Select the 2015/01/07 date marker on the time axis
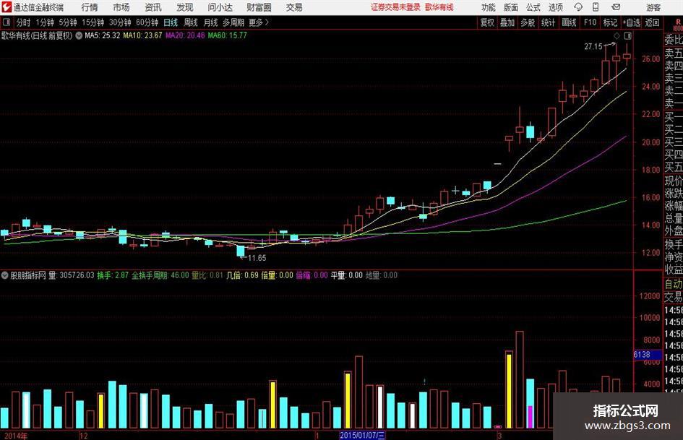Viewport: 683px width, 440px height. 362,435
